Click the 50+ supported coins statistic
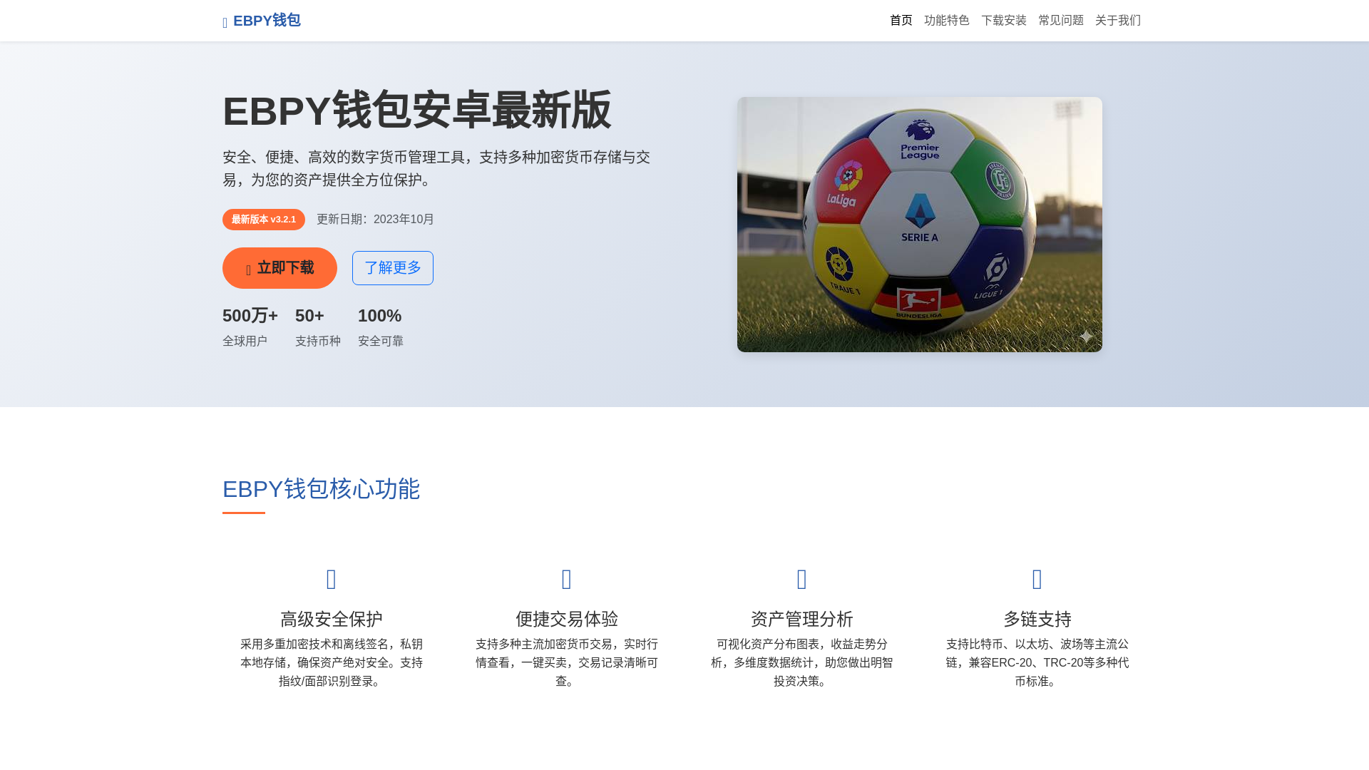The width and height of the screenshot is (1369, 770). pyautogui.click(x=309, y=316)
